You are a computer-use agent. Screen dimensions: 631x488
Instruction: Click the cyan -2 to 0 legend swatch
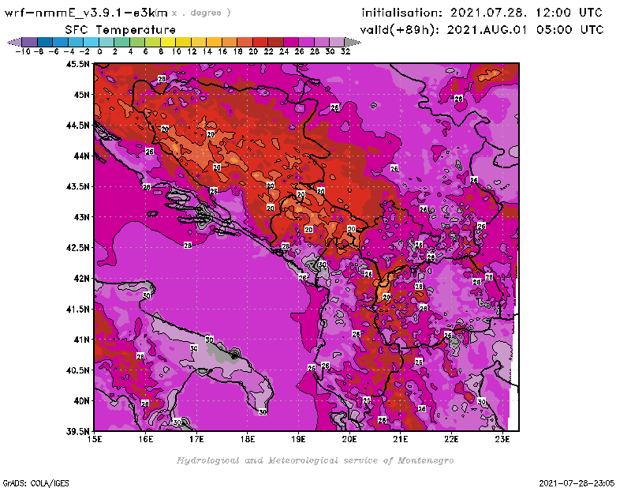click(91, 42)
